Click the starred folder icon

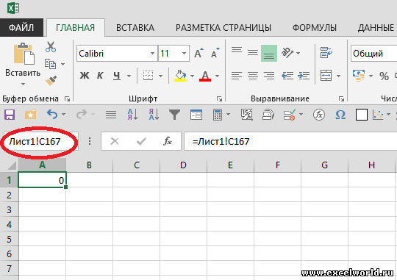tap(30, 115)
